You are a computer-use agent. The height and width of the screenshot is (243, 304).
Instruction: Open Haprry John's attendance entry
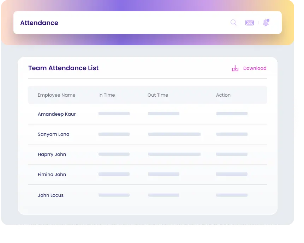(52, 154)
